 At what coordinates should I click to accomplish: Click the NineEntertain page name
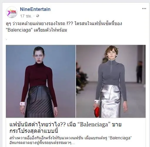coord(35,9)
